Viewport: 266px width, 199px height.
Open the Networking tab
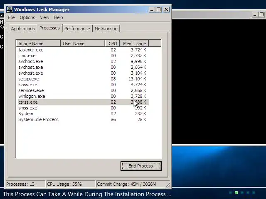(x=106, y=29)
